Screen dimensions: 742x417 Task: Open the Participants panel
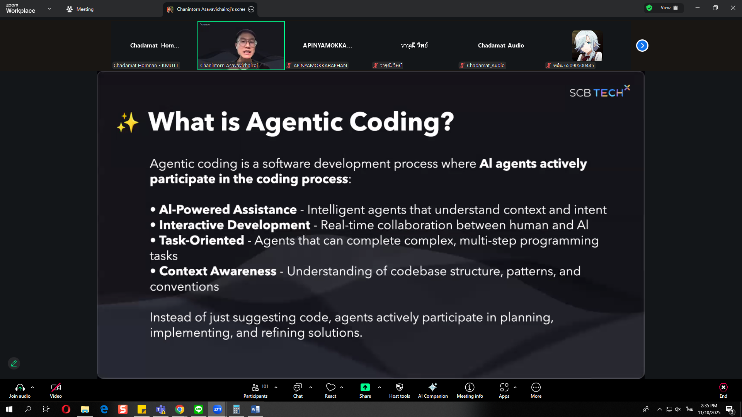coord(255,390)
